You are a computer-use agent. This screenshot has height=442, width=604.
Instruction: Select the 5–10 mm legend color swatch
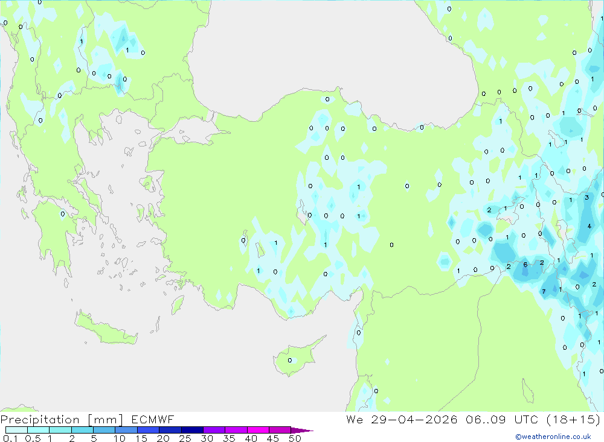[104, 430]
